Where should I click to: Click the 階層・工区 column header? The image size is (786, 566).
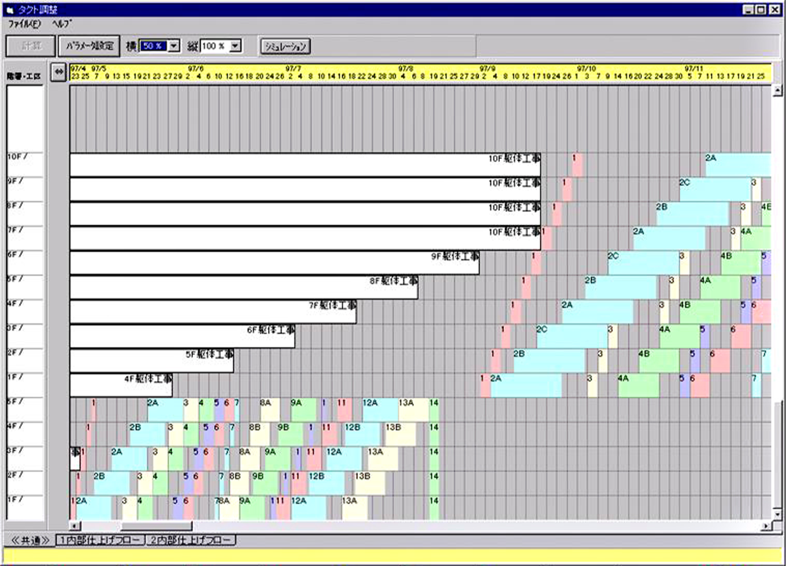[24, 76]
